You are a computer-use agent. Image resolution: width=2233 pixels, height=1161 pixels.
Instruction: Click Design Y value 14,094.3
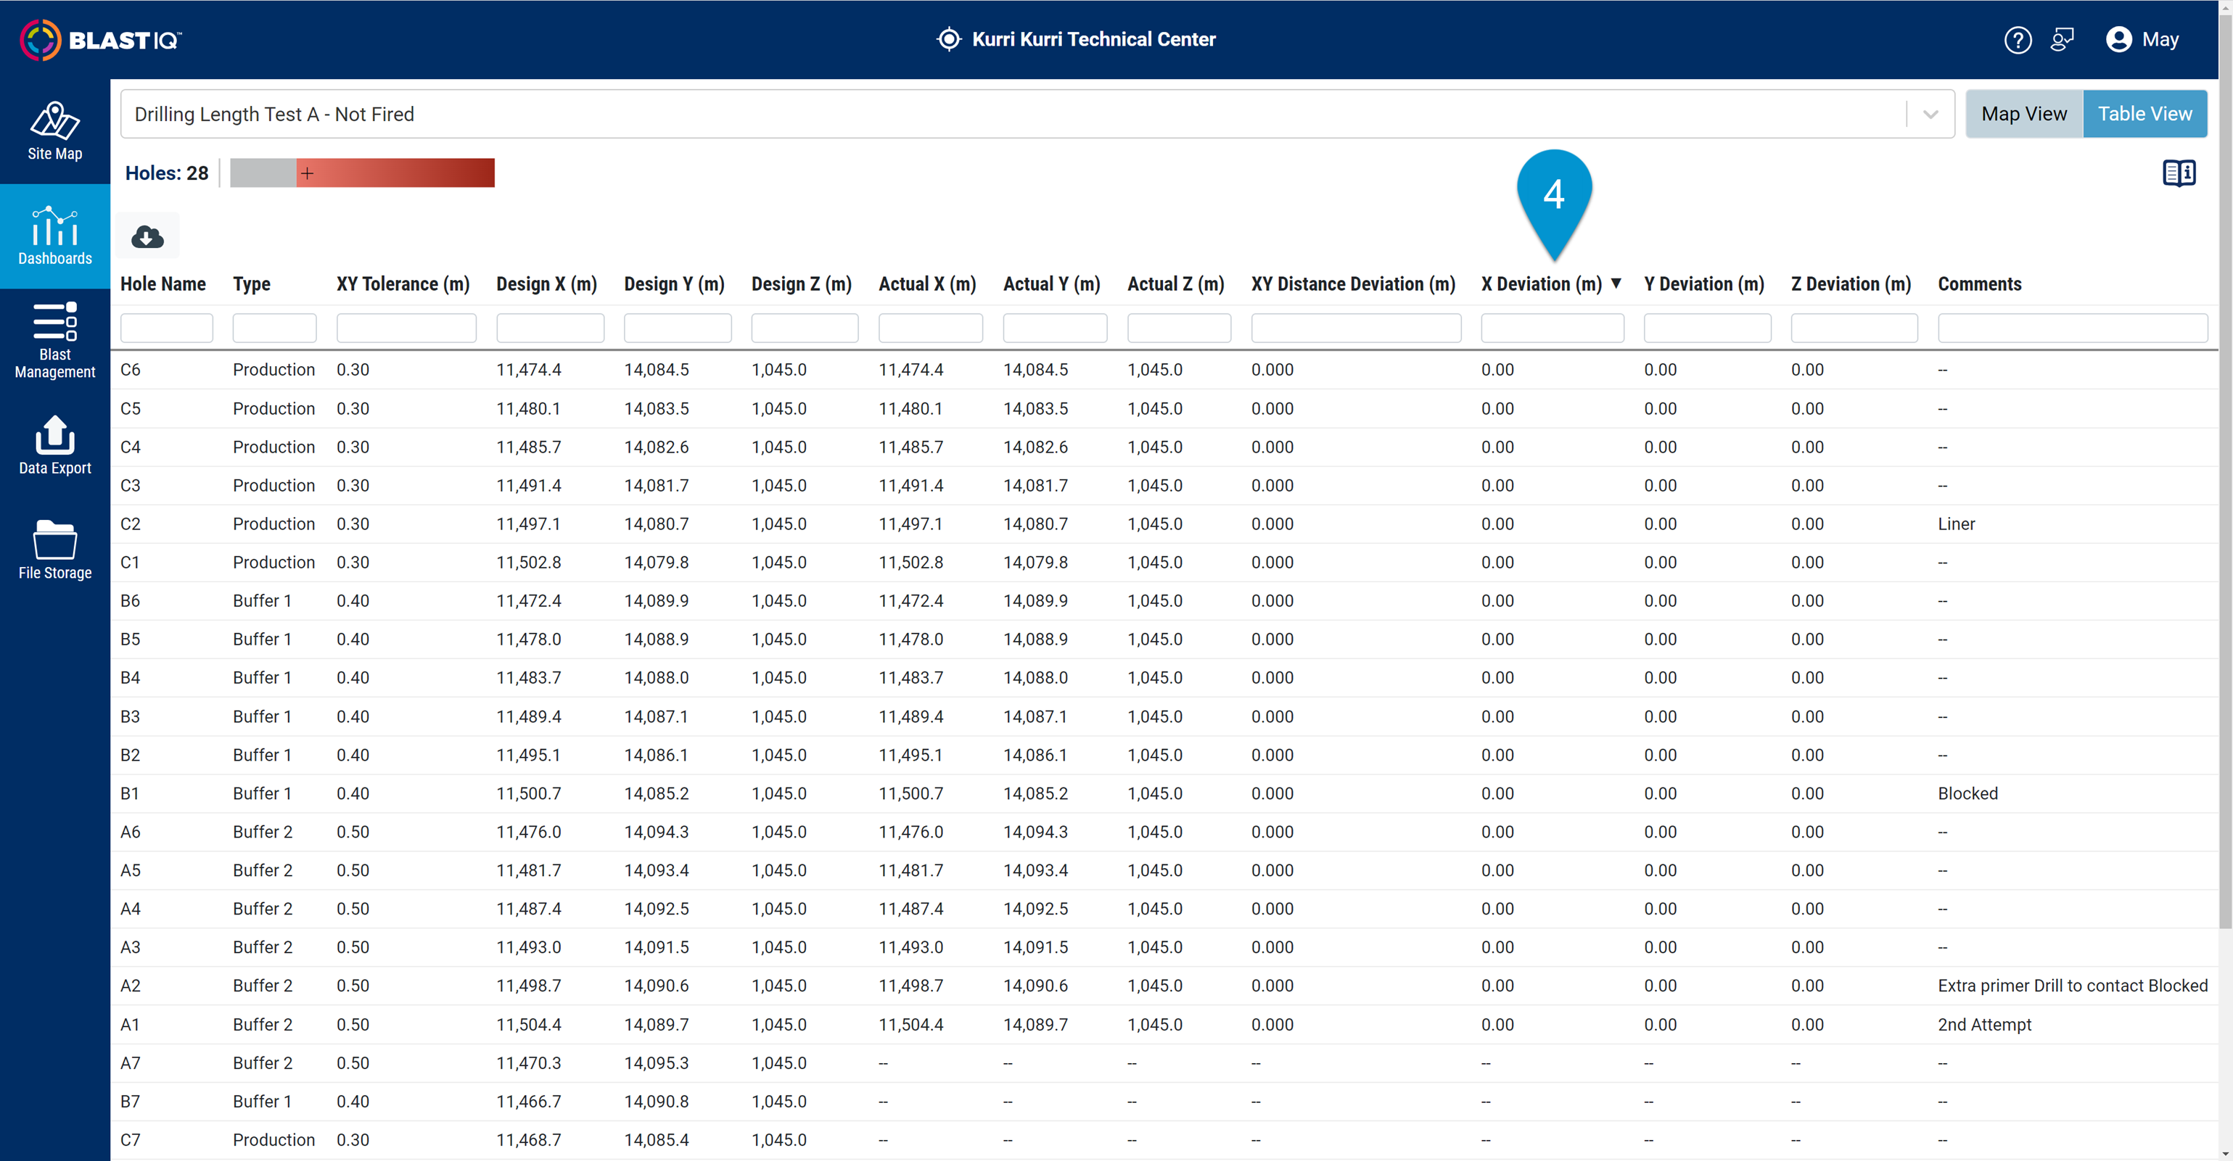pos(657,832)
